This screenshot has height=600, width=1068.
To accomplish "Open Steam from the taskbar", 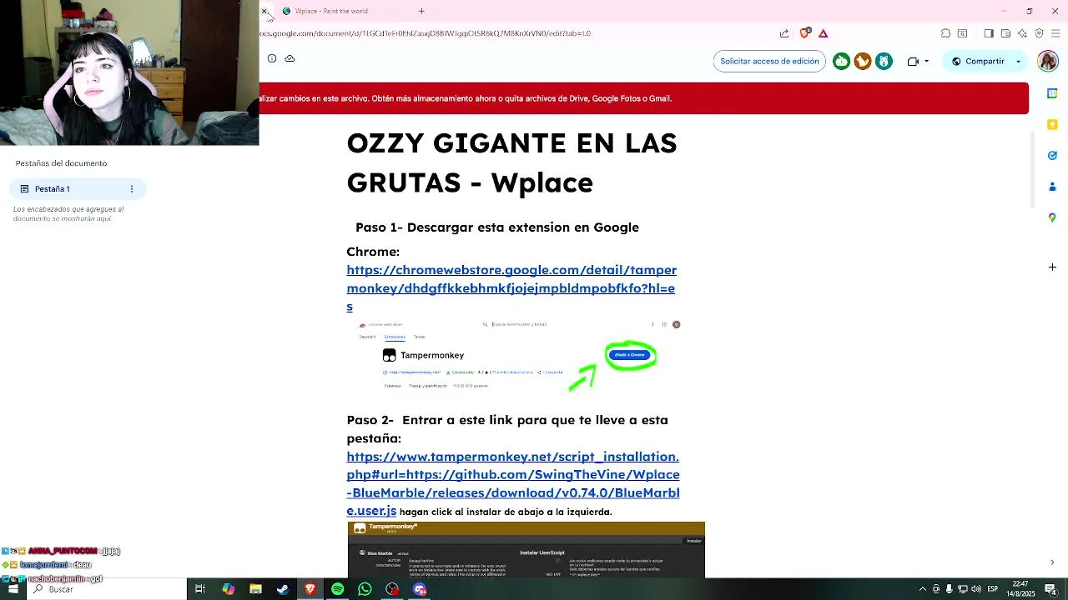I will [283, 589].
